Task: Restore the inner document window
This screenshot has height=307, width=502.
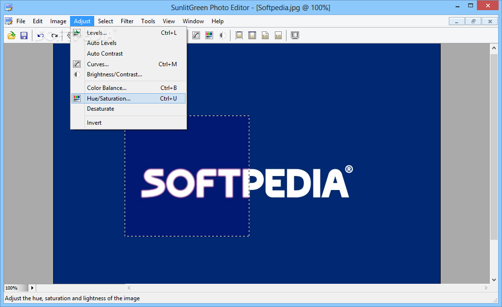Action: [473, 21]
